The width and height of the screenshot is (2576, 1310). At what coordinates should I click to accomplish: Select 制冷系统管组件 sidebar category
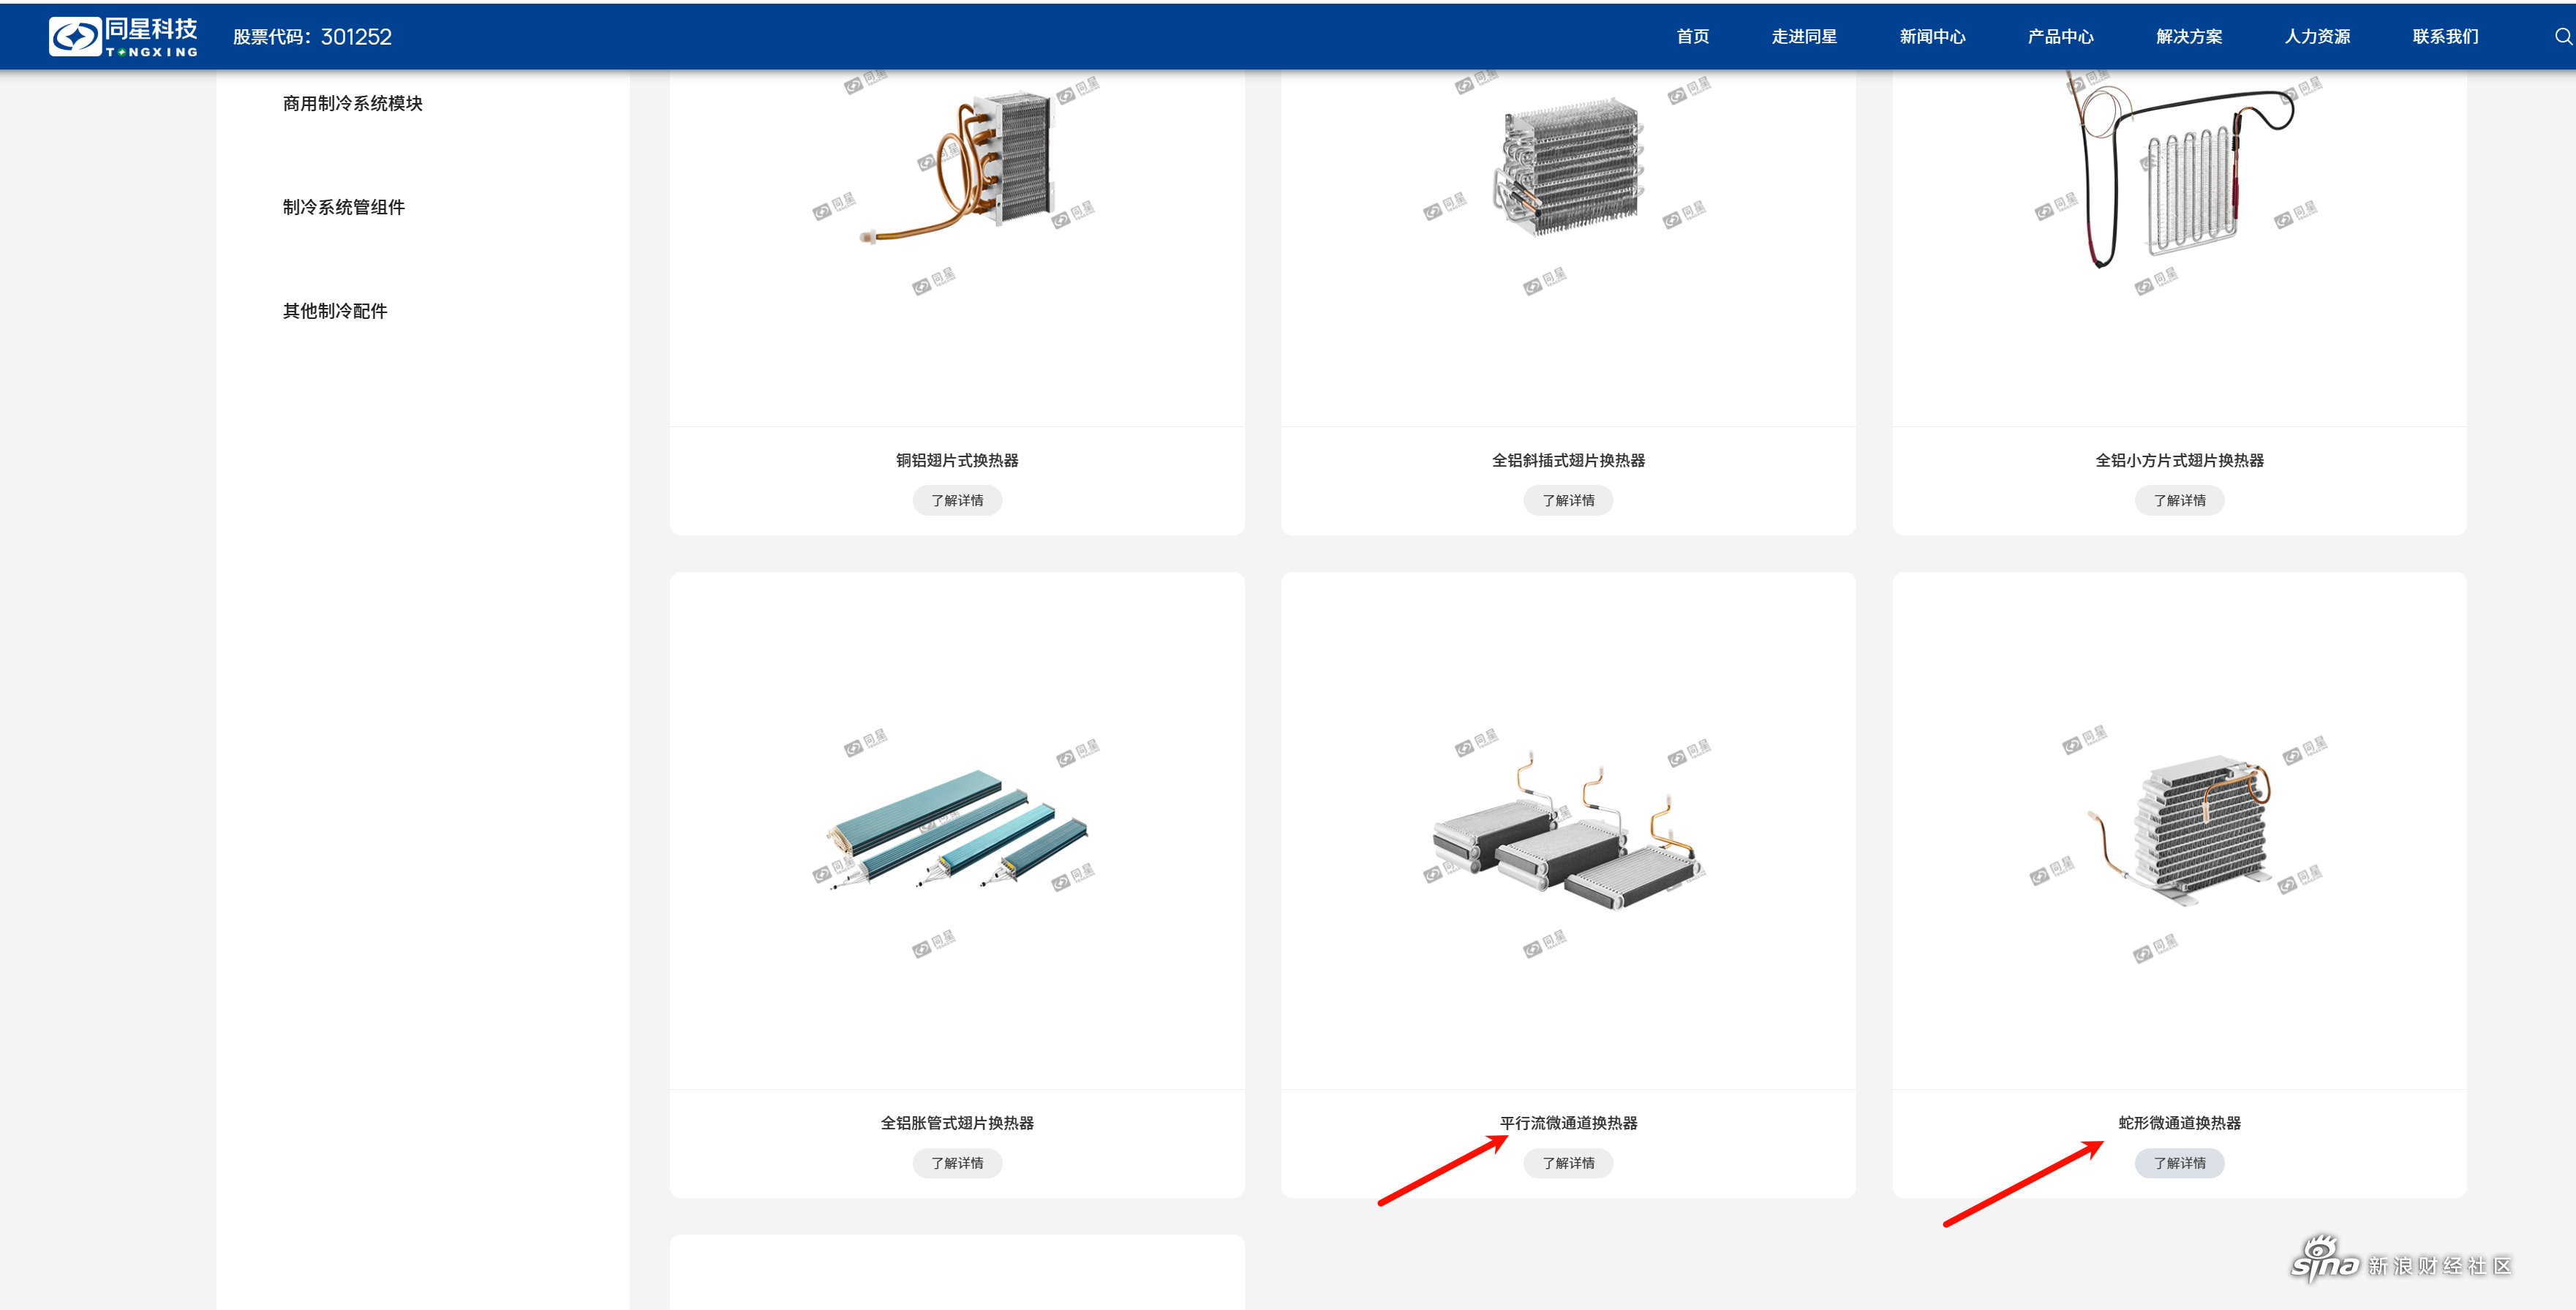(343, 207)
